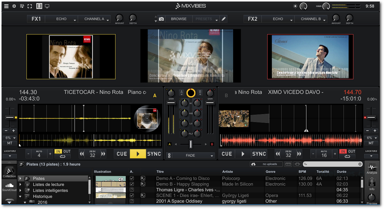Screen dimensions: 384x209
Task: Open the external video monitor icon
Action: (47, 6)
